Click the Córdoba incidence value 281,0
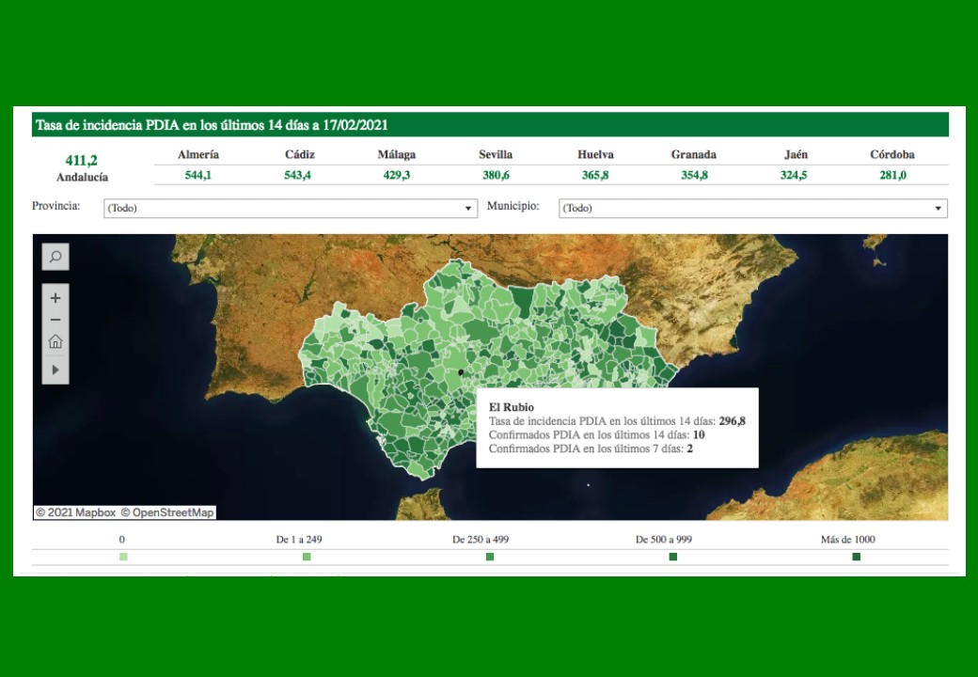This screenshot has width=978, height=677. coord(892,175)
